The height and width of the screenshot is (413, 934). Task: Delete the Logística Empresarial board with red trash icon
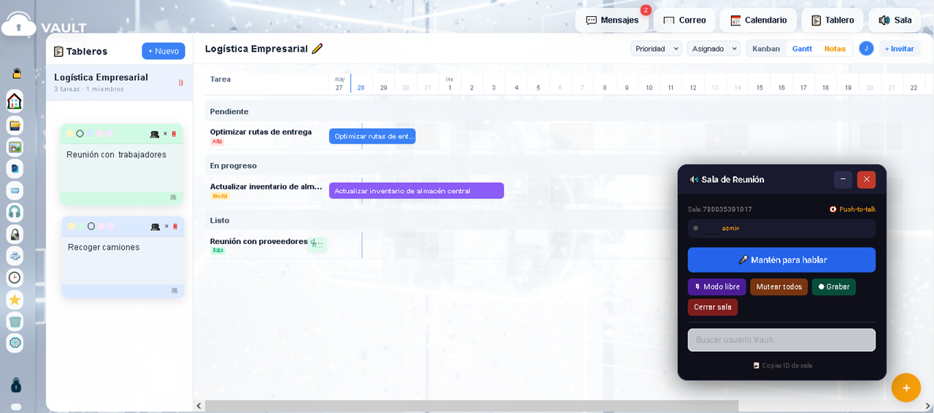pos(181,82)
